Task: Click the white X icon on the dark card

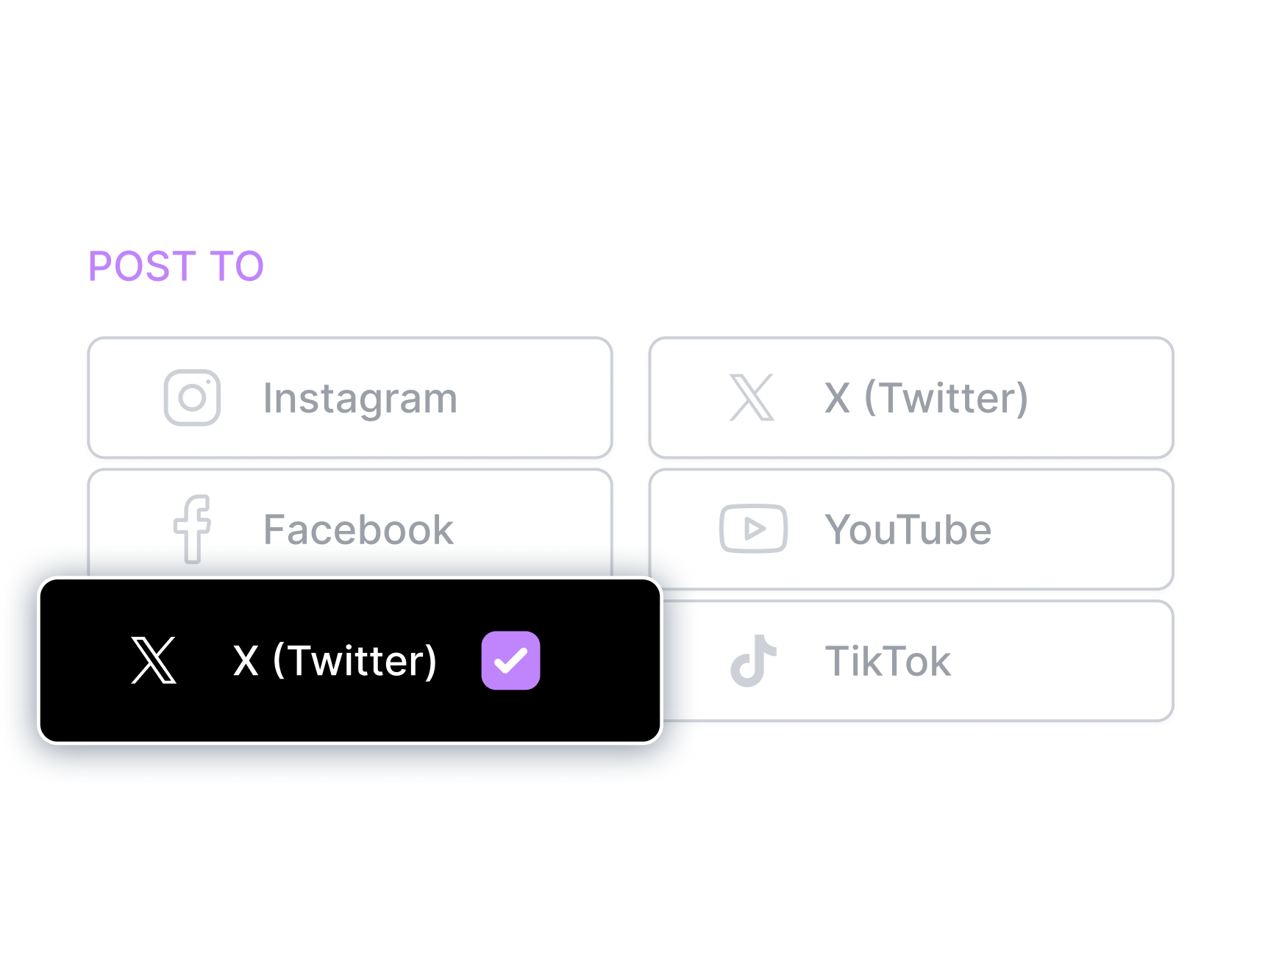Action: tap(152, 660)
